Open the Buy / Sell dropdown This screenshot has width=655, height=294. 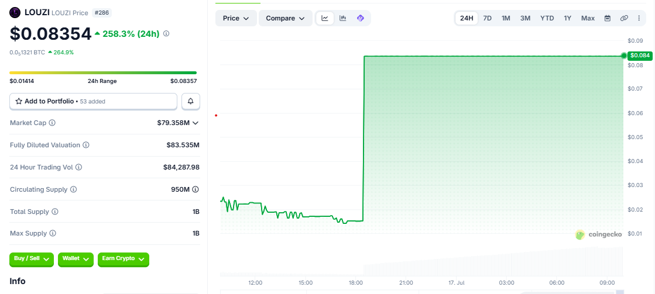(x=32, y=259)
